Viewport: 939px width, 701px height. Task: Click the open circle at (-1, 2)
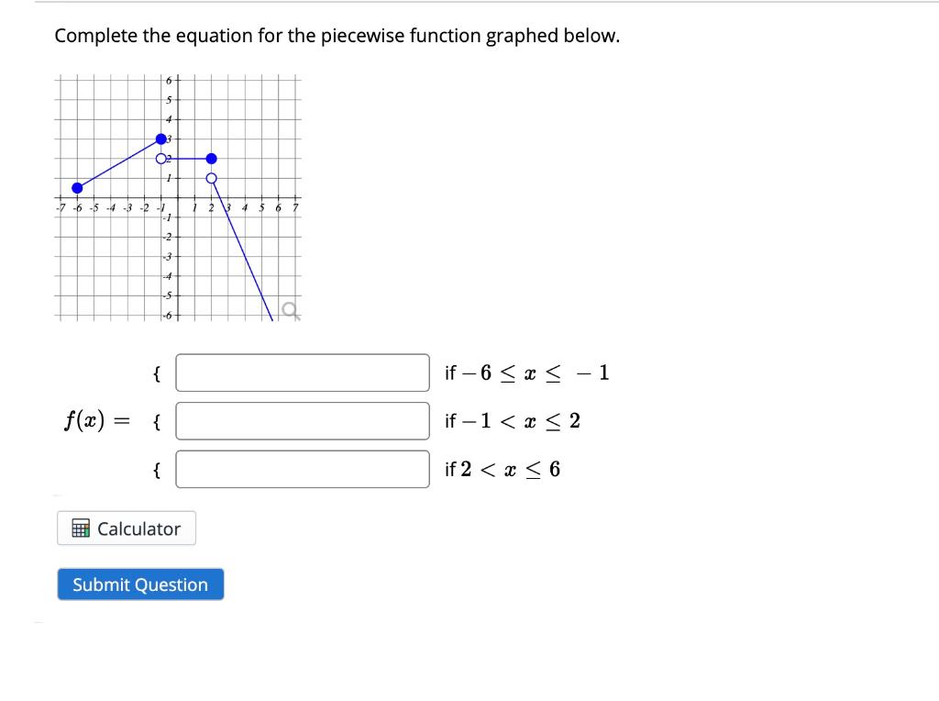(163, 159)
